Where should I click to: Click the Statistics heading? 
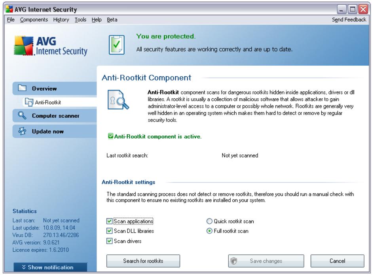click(x=25, y=211)
